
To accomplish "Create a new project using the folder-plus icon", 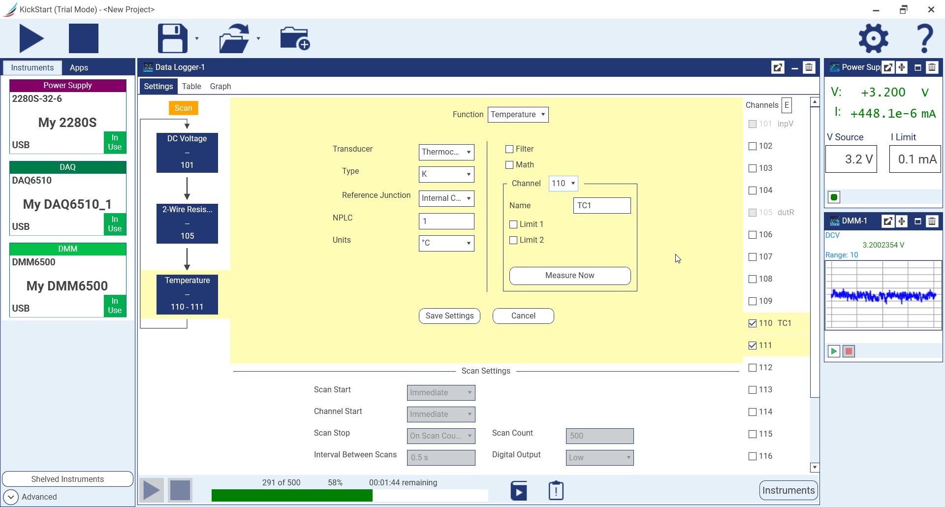I will tap(294, 38).
